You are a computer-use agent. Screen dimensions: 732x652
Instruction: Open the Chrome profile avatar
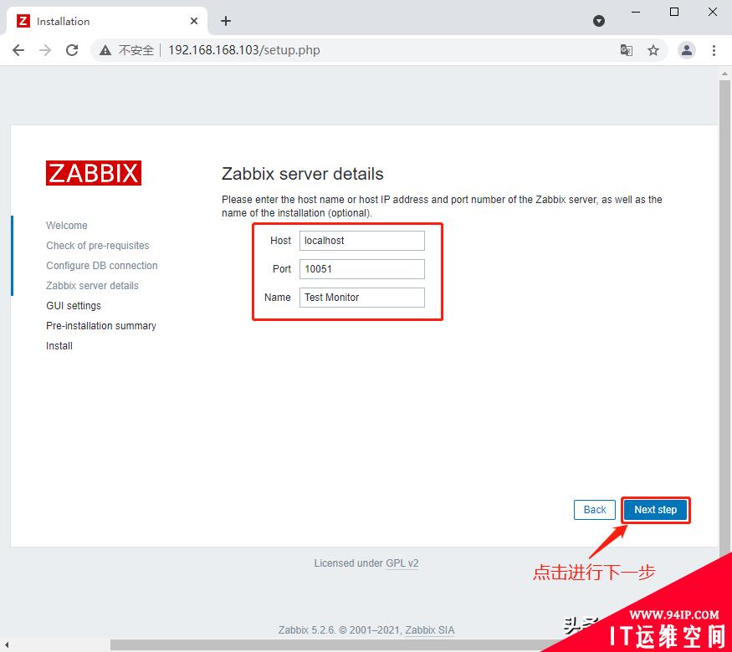click(x=687, y=50)
